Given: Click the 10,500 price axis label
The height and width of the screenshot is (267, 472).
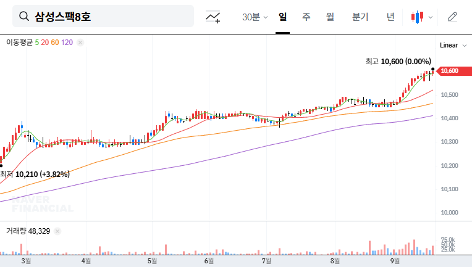Looking at the screenshot, I should point(449,95).
